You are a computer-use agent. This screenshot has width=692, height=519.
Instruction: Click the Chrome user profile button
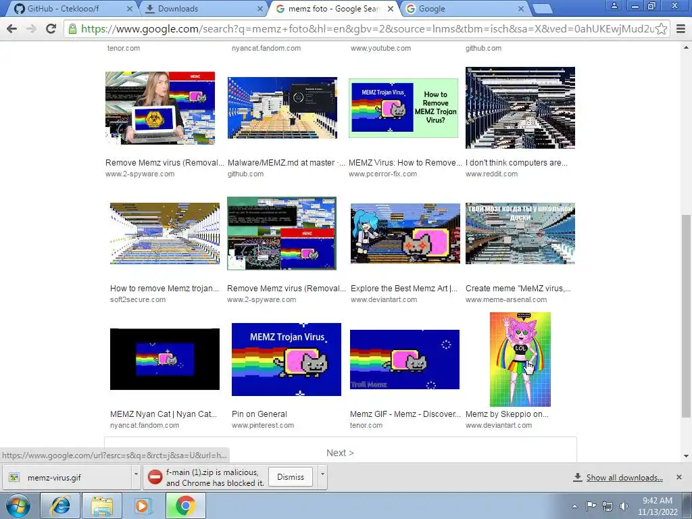[x=614, y=5]
